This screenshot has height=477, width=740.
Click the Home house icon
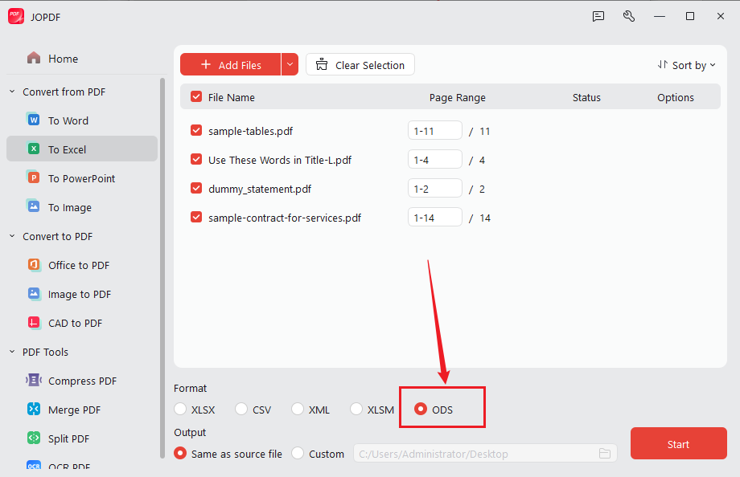(34, 58)
